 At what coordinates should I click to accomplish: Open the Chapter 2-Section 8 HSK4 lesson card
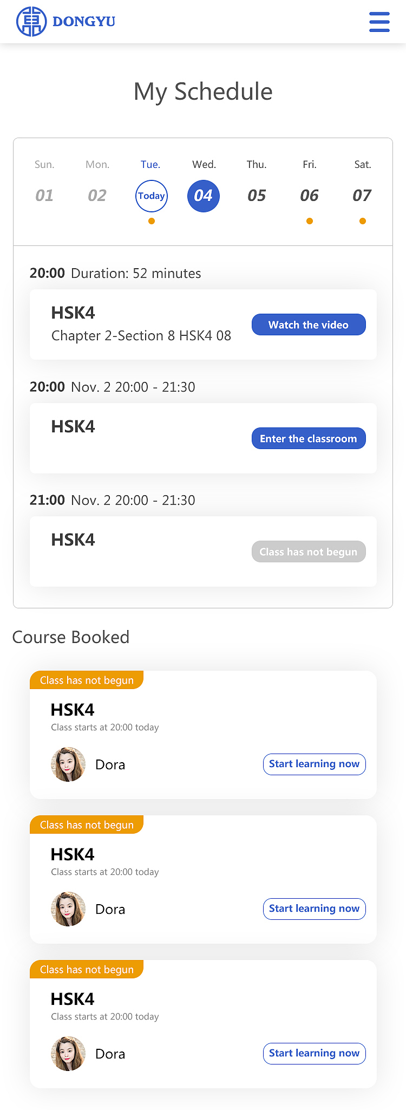tap(141, 324)
